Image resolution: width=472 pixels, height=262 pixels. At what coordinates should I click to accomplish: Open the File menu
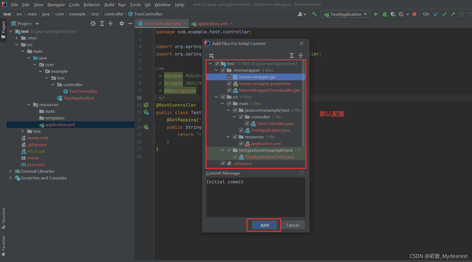click(14, 5)
